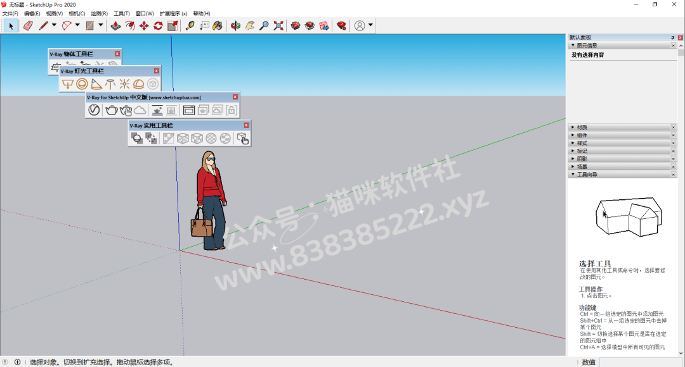This screenshot has height=367, width=685.
Task: Open the Line tool dropdown arrow
Action: pos(54,25)
